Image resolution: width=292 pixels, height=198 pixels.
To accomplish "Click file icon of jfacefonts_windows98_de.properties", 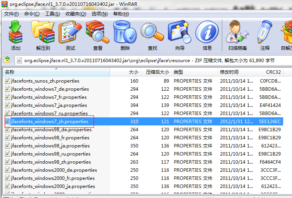I will pyautogui.click(x=7, y=130).
